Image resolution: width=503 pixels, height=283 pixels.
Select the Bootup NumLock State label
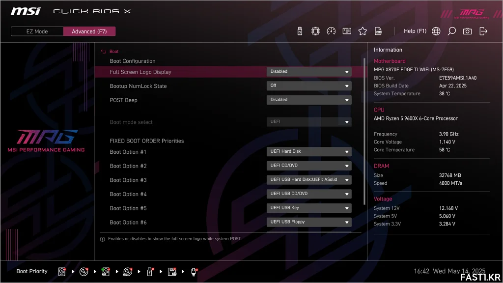tap(138, 86)
